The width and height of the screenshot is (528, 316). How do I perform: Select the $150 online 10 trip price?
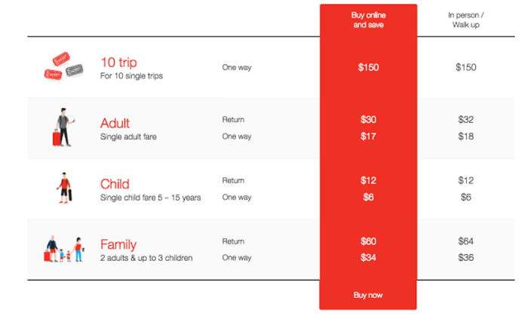(x=368, y=67)
